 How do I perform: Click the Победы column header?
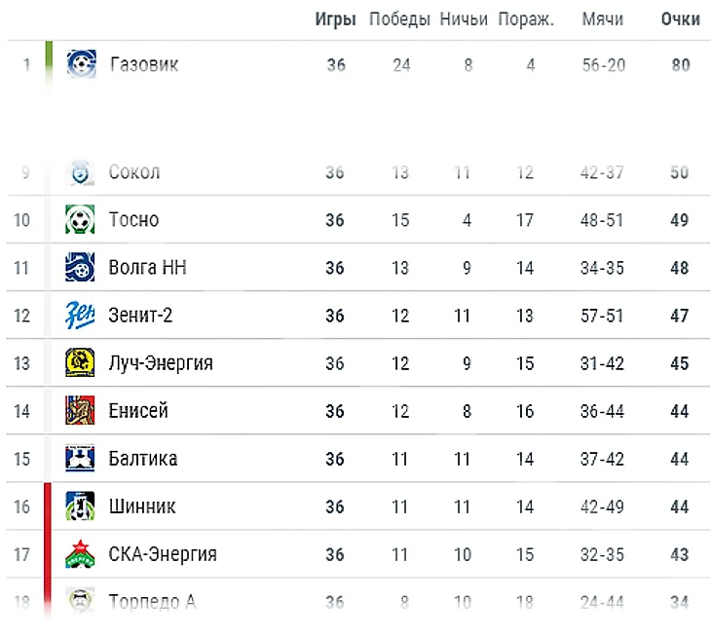399,19
